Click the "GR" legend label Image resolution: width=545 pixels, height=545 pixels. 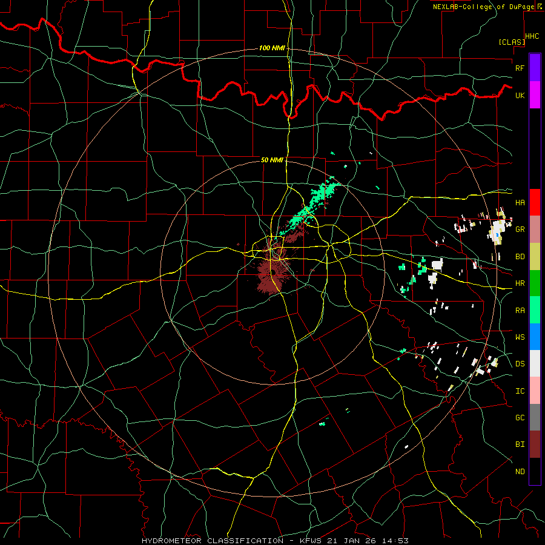point(520,230)
